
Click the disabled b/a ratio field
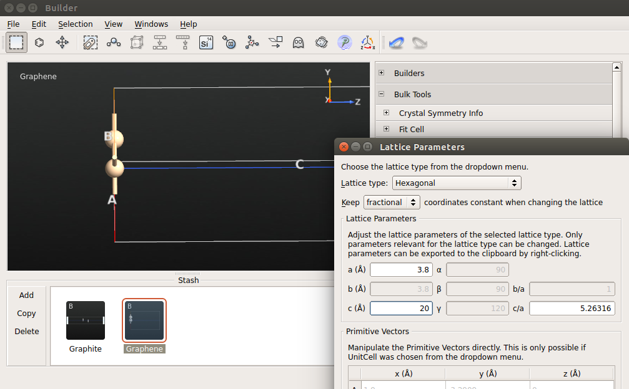(572, 289)
